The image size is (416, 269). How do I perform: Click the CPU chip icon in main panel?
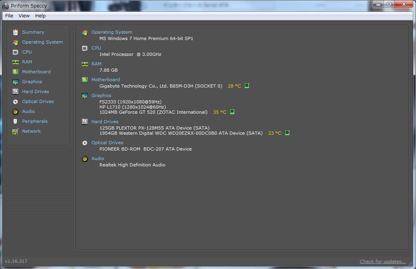click(85, 48)
